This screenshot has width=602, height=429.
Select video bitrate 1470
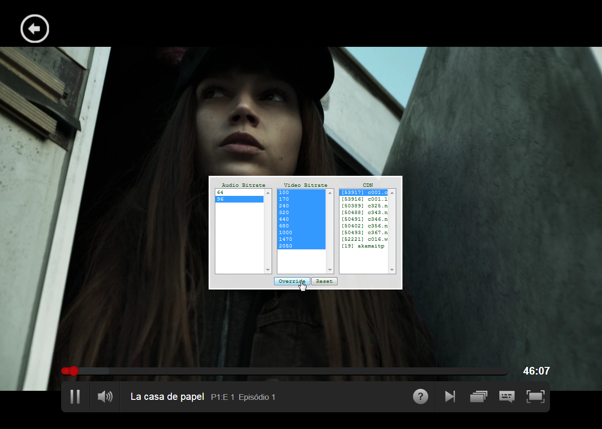(x=301, y=239)
